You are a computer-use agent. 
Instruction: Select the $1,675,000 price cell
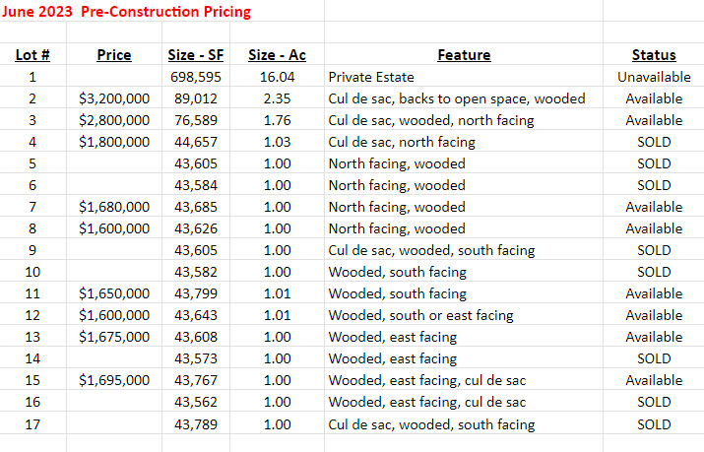point(114,337)
